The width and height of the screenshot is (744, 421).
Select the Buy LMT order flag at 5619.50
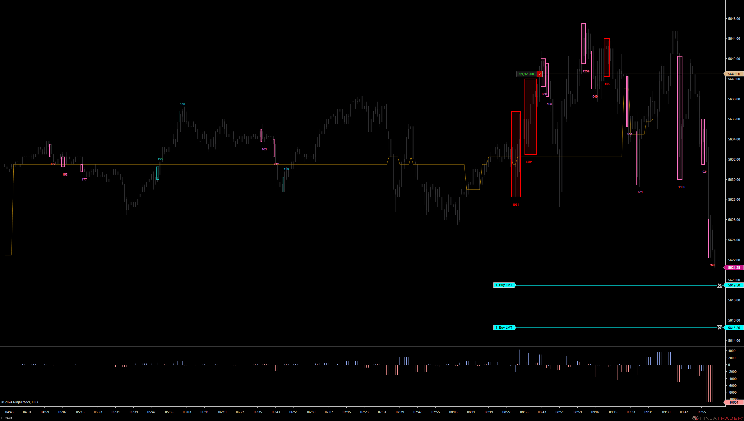(x=504, y=285)
